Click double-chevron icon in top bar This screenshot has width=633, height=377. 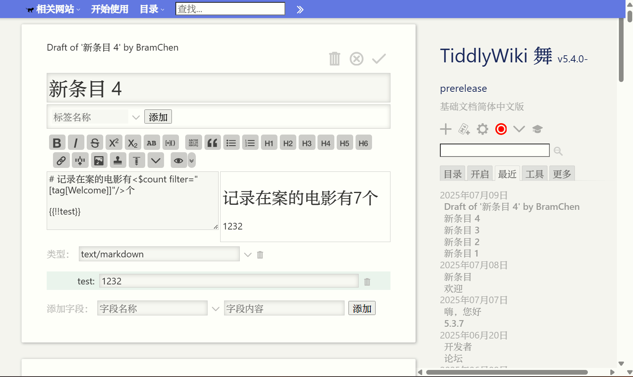pyautogui.click(x=300, y=9)
